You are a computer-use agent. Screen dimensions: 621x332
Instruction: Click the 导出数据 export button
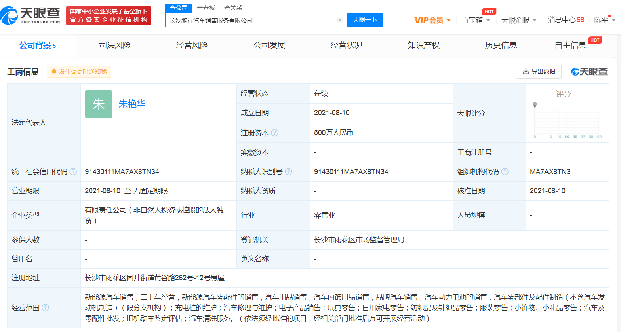(x=539, y=72)
